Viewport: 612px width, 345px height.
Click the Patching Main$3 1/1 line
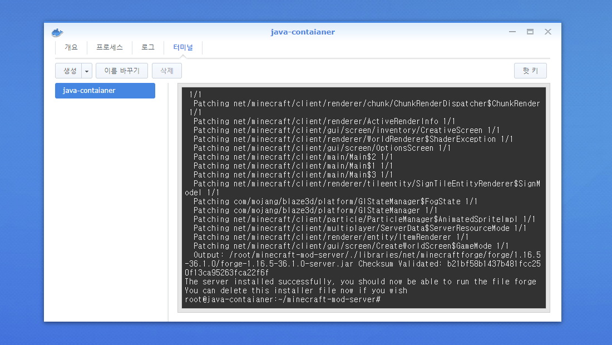[293, 175]
